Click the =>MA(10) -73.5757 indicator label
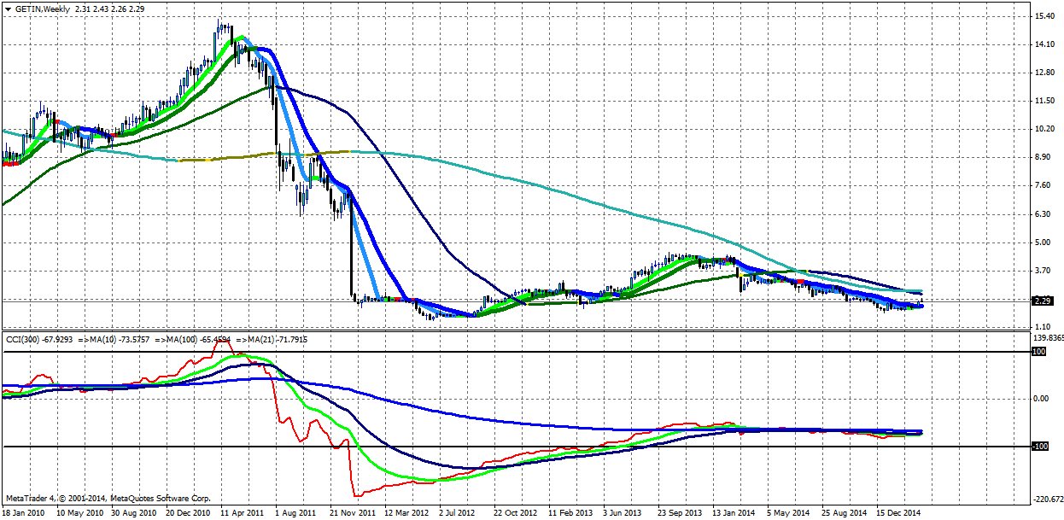 pos(115,340)
